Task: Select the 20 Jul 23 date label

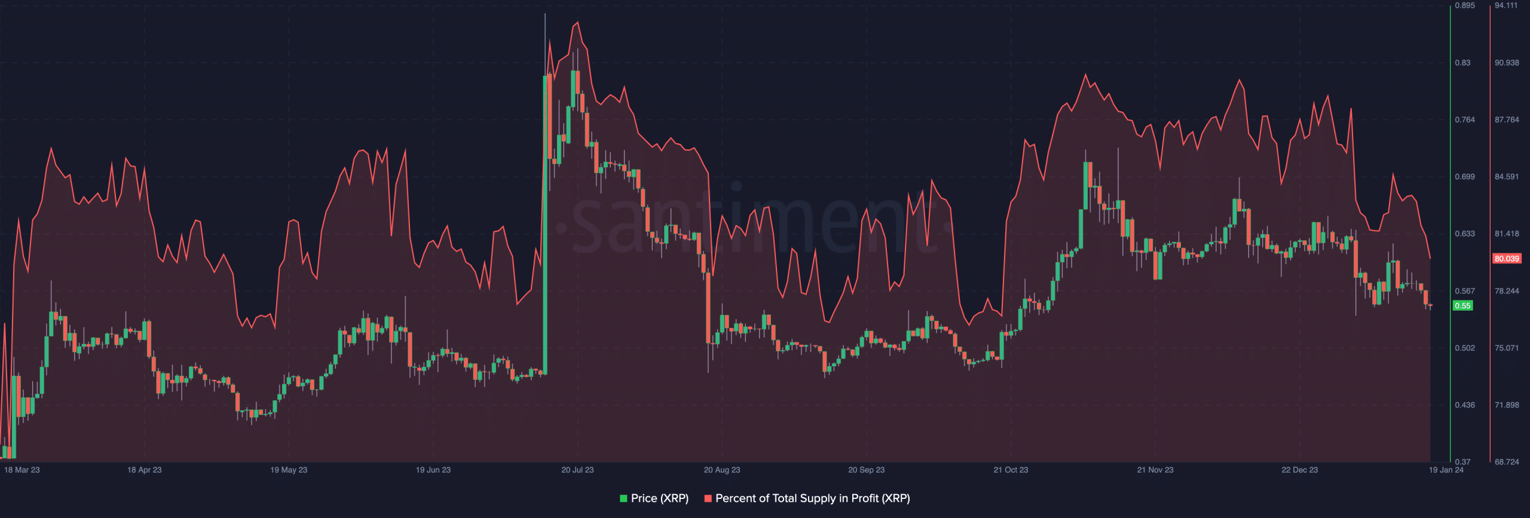Action: click(577, 470)
